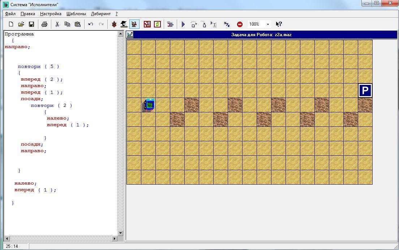Click the 'налево;' line inside inner loop
The height and width of the screenshot is (250, 399).
point(58,118)
